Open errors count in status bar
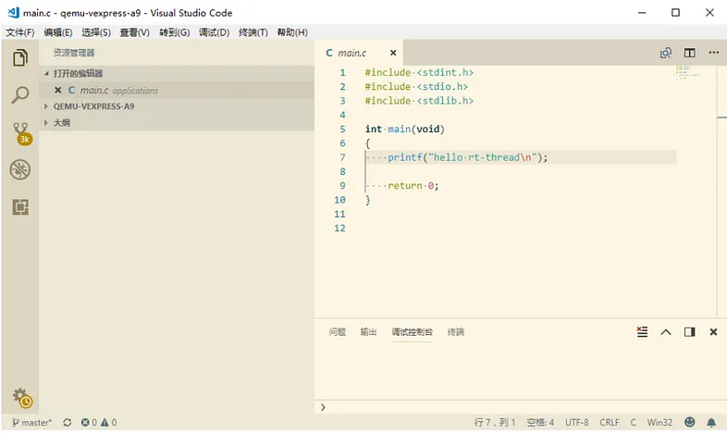The image size is (727, 433). click(89, 422)
